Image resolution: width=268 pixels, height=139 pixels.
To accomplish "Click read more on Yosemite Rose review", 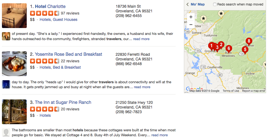I will [142, 87].
